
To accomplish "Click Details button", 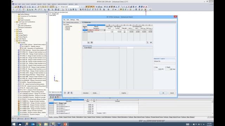I will pos(95,93).
